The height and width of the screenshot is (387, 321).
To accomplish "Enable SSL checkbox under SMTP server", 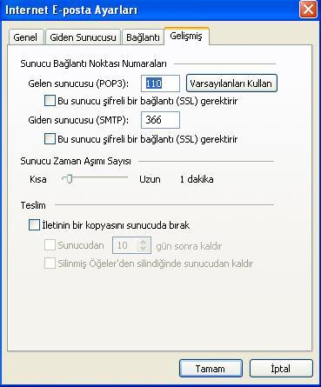I will point(50,139).
